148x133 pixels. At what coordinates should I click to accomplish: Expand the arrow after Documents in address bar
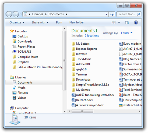tap(66, 14)
